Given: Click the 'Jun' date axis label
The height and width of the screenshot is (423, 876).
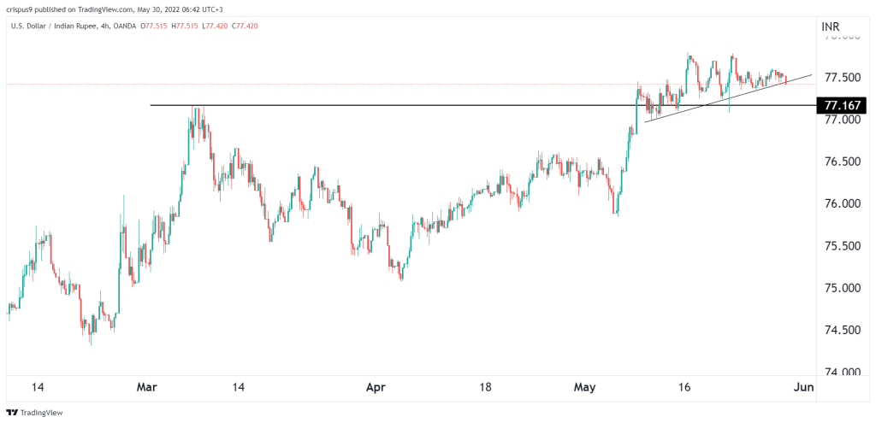Looking at the screenshot, I should [x=806, y=387].
